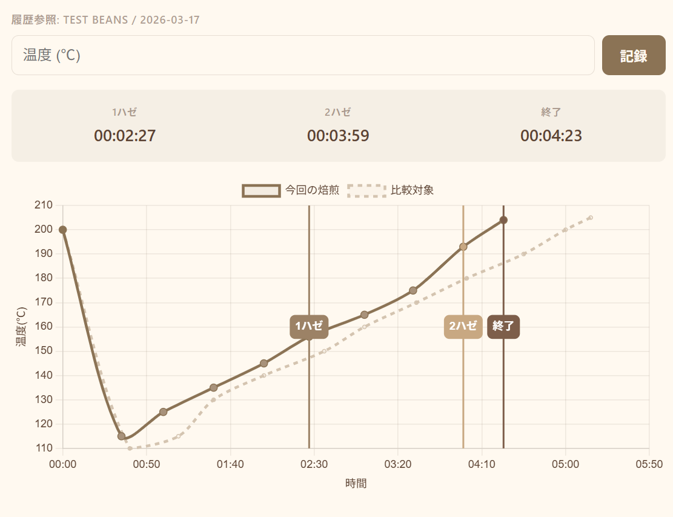673x517 pixels.
Task: Click the 今回の焙煎 legend label
Action: click(312, 190)
